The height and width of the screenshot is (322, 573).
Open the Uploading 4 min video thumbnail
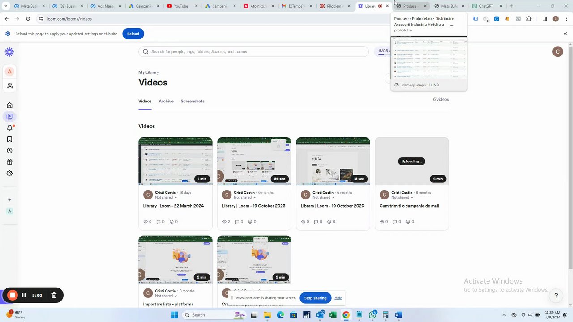pos(412,161)
